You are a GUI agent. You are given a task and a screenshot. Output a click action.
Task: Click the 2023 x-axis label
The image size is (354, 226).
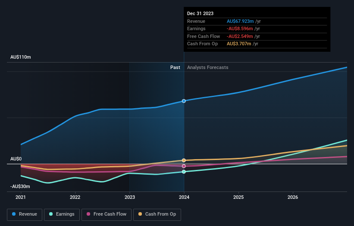tap(130, 198)
